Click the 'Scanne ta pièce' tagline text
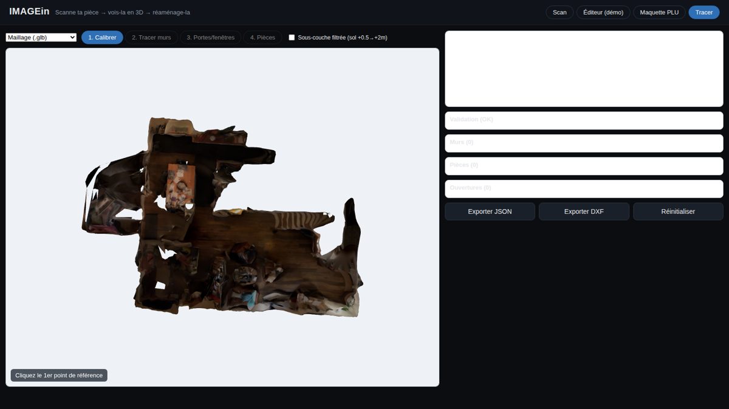The image size is (729, 409). pos(122,12)
